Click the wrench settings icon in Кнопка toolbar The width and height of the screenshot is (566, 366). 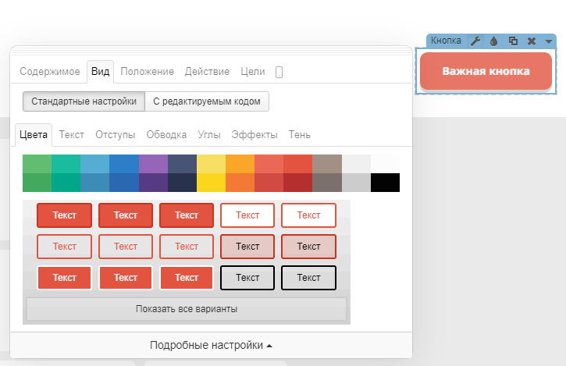point(475,41)
